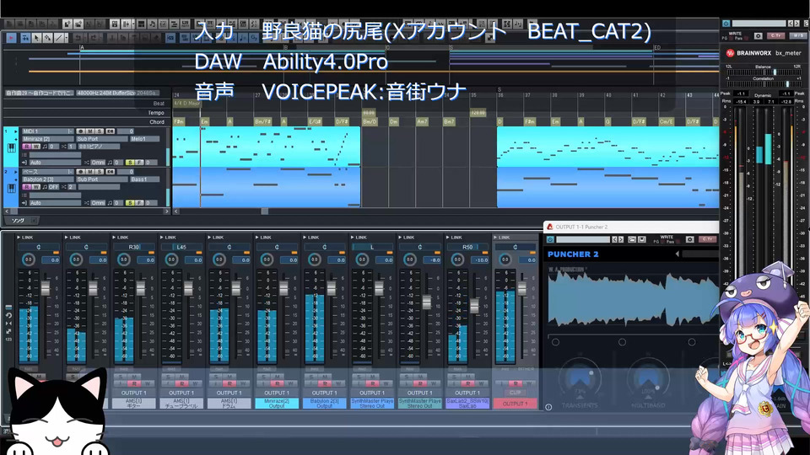The height and width of the screenshot is (455, 810).
Task: Click the 4/4 D Major beat marker
Action: [187, 103]
